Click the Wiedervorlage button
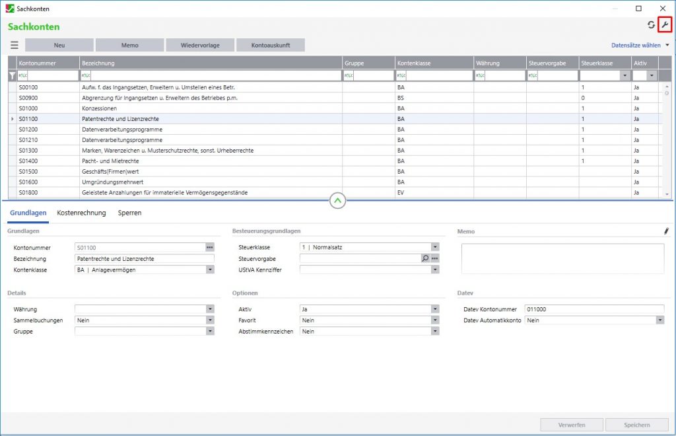Image resolution: width=676 pixels, height=436 pixels. 201,46
